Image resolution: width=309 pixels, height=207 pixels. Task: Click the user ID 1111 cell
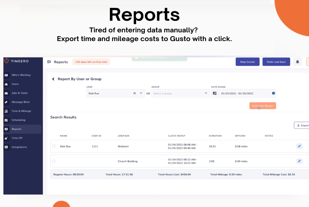[x=95, y=146]
